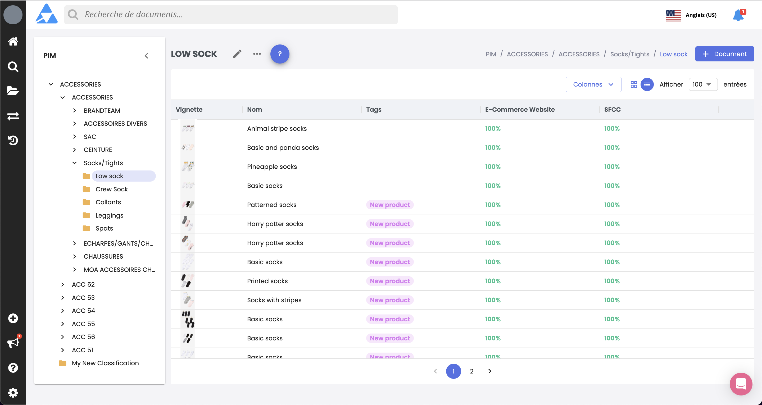
Task: Click the transfer arrows sidebar icon
Action: pyautogui.click(x=13, y=116)
